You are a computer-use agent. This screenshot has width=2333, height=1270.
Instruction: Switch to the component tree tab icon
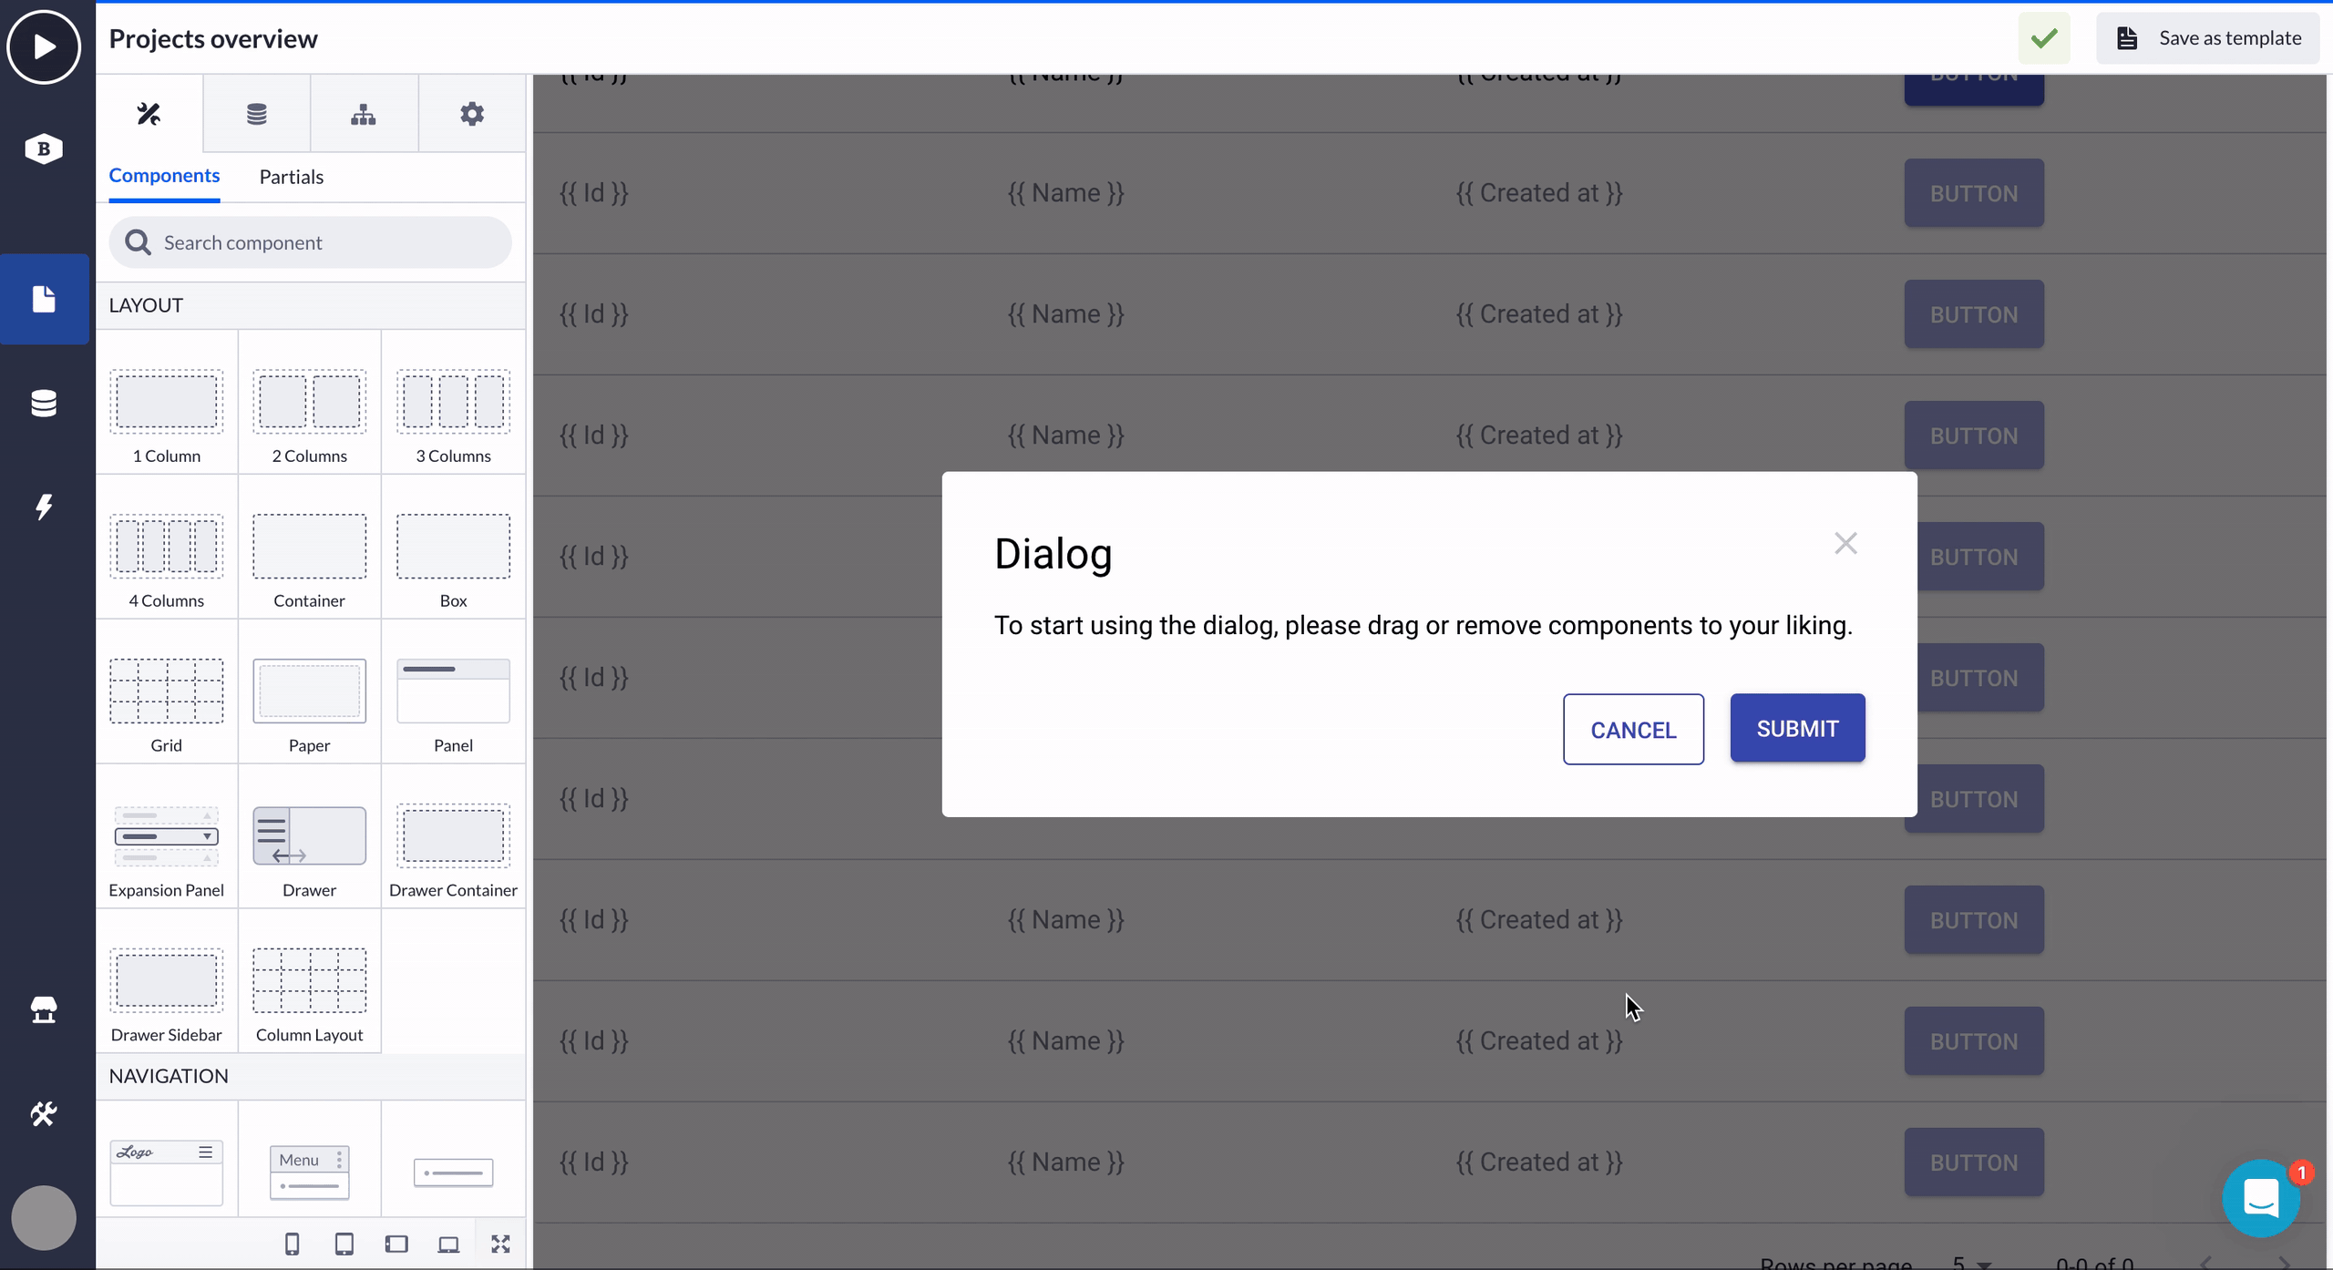364,114
